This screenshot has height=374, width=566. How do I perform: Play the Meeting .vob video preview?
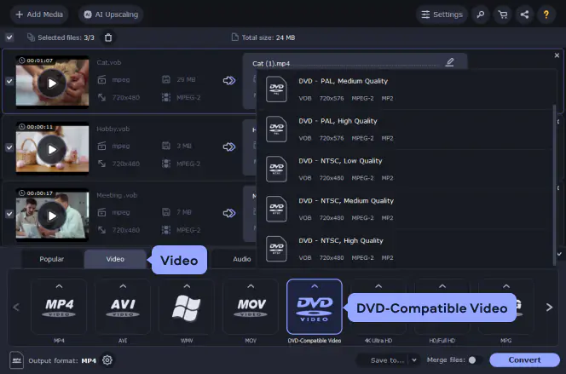tap(52, 216)
